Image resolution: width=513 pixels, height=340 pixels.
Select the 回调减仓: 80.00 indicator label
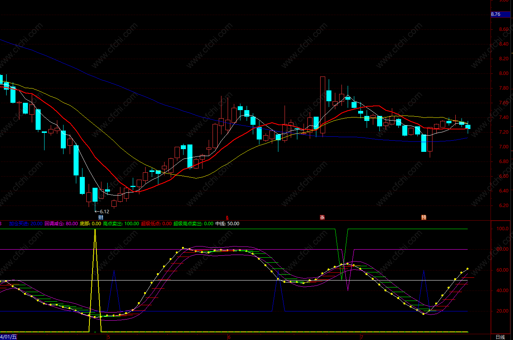tap(61, 223)
